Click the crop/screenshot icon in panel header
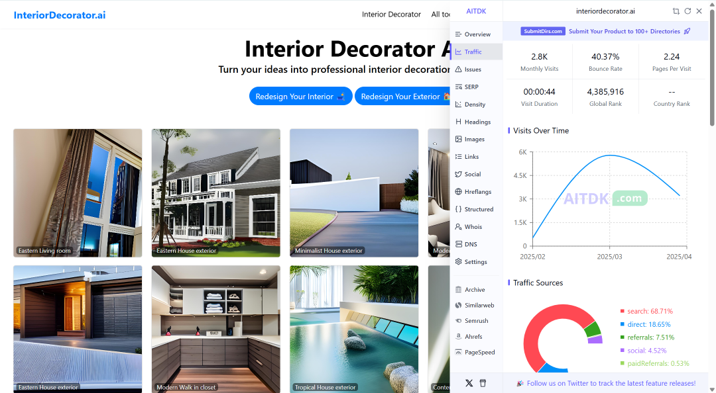 676,11
